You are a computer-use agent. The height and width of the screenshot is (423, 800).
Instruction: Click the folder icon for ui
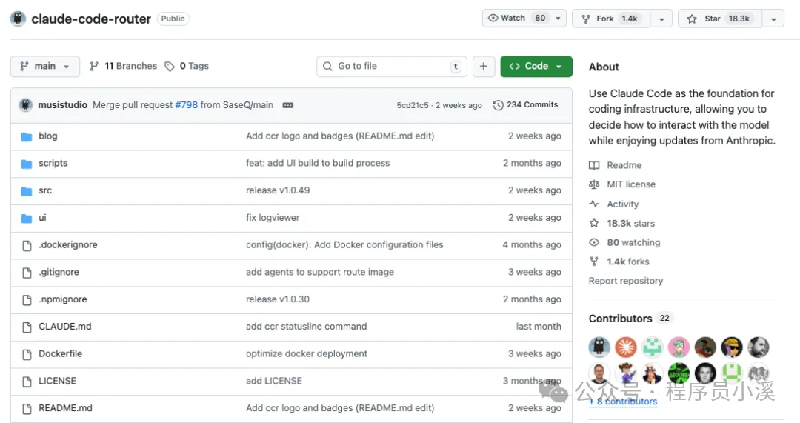coord(27,218)
